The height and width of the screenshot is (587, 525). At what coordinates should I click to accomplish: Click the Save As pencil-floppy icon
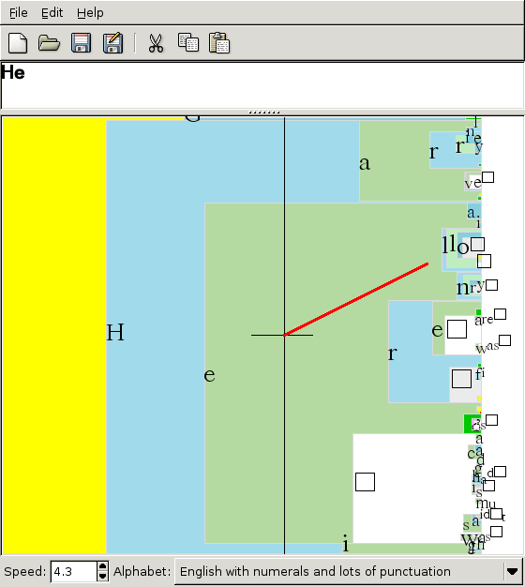(113, 43)
